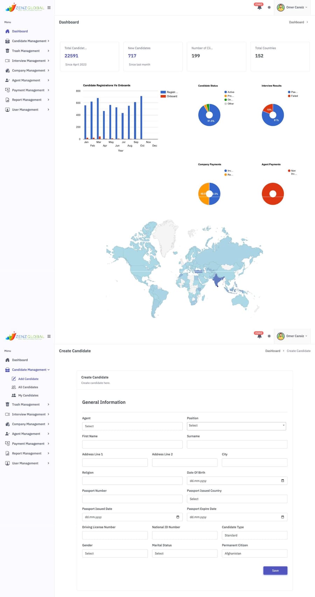Click the ZENZ GLOBAL logo on the Dashboard page
This screenshot has height=597, width=315.
tap(25, 7)
